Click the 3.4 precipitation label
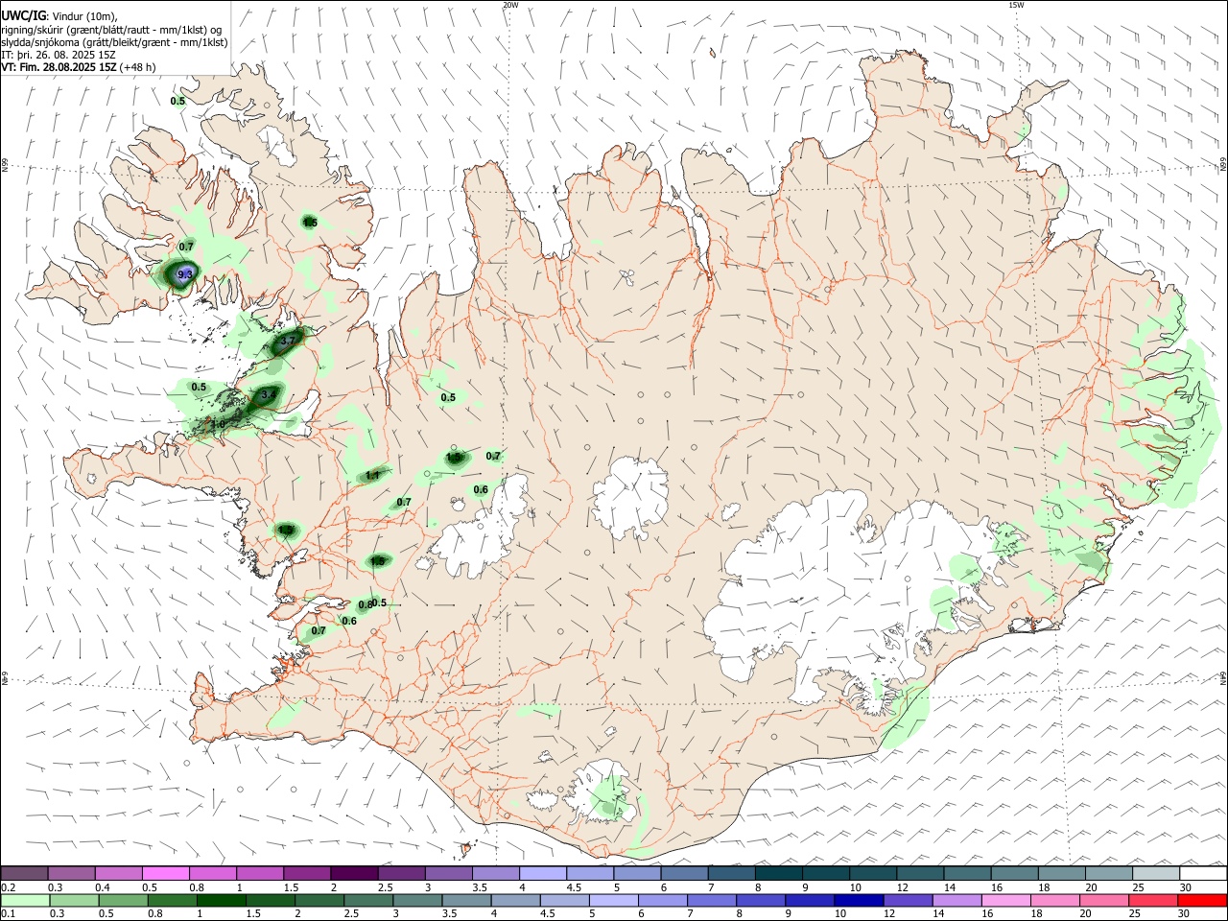Viewport: 1228px width, 921px height. (269, 394)
